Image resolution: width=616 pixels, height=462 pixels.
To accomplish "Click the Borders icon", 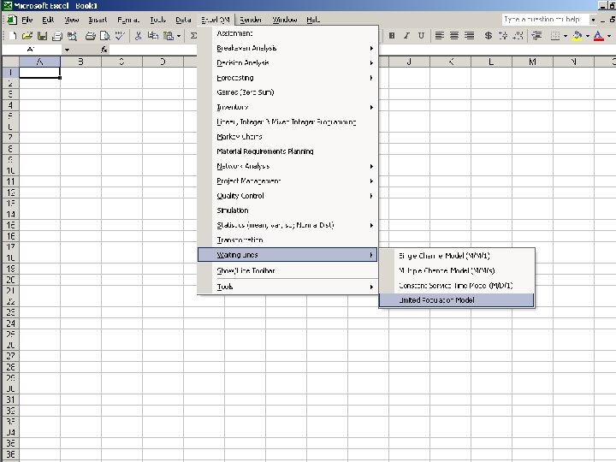I will point(554,36).
